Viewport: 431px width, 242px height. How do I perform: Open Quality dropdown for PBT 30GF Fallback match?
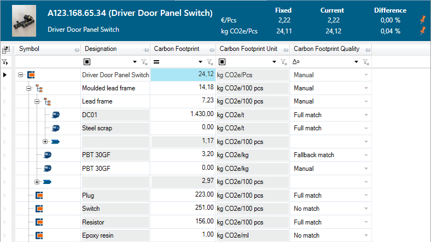366,155
